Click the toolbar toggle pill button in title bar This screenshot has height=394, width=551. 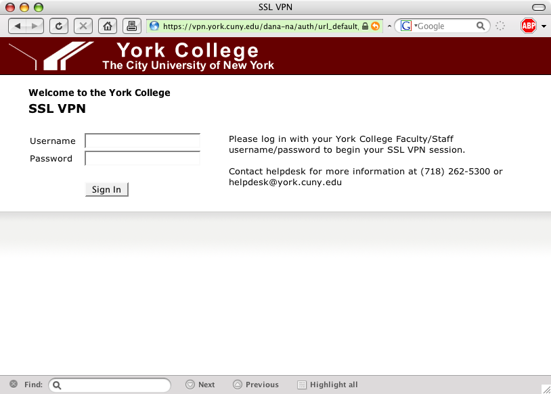pos(539,7)
